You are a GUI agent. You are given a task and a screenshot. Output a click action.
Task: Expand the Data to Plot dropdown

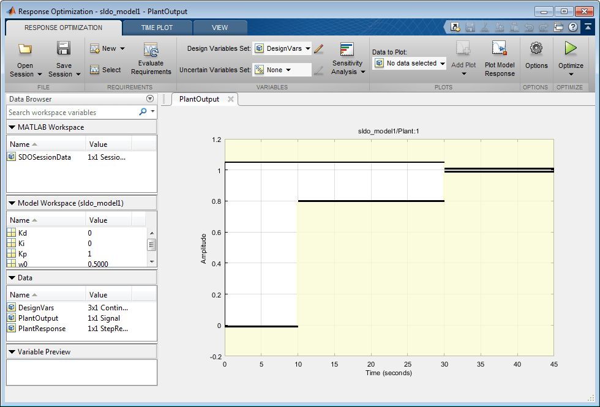pos(409,63)
